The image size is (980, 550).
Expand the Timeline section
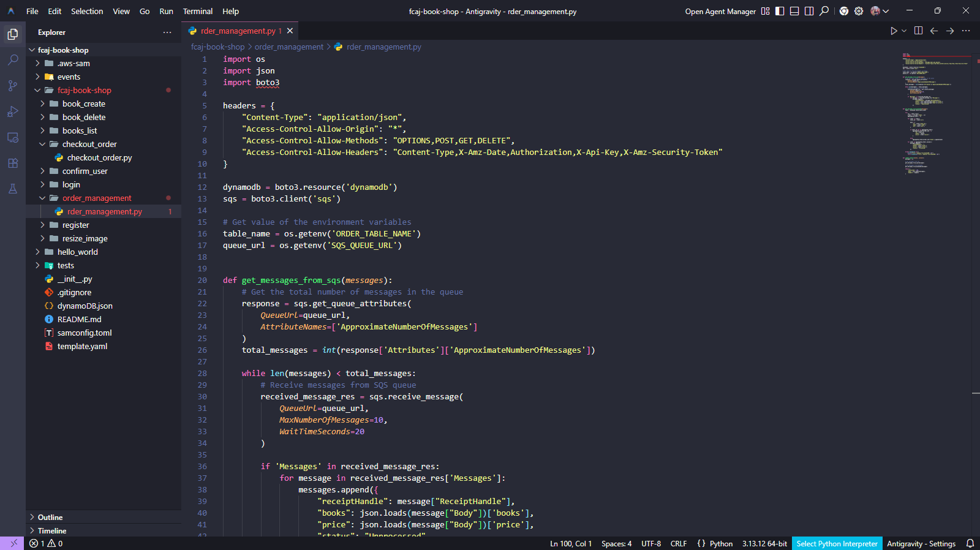tap(104, 531)
